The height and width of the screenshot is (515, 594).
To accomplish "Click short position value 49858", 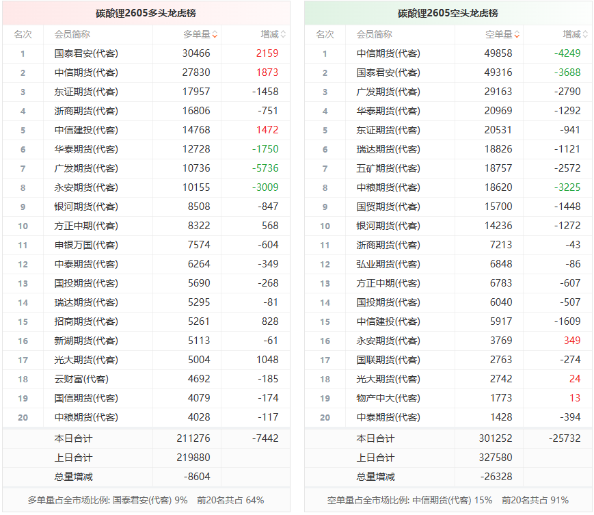I will (498, 53).
